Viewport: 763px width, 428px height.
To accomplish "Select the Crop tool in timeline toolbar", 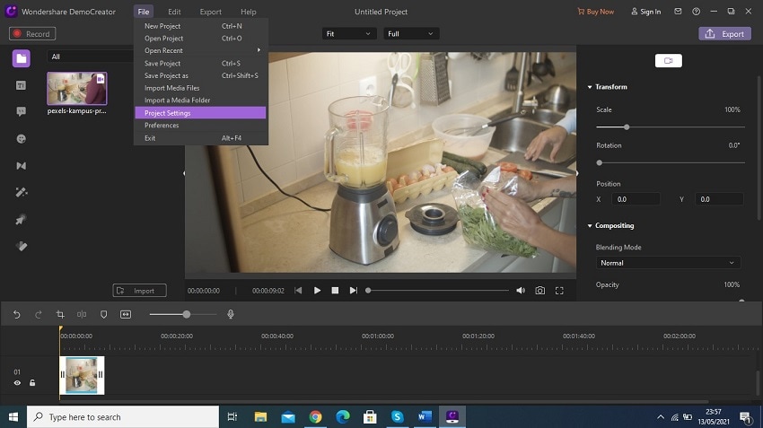I will 60,315.
